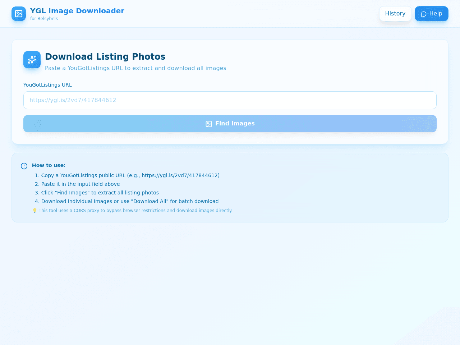Focus the YouGotListings URL input field
The width and height of the screenshot is (460, 345).
(x=230, y=100)
